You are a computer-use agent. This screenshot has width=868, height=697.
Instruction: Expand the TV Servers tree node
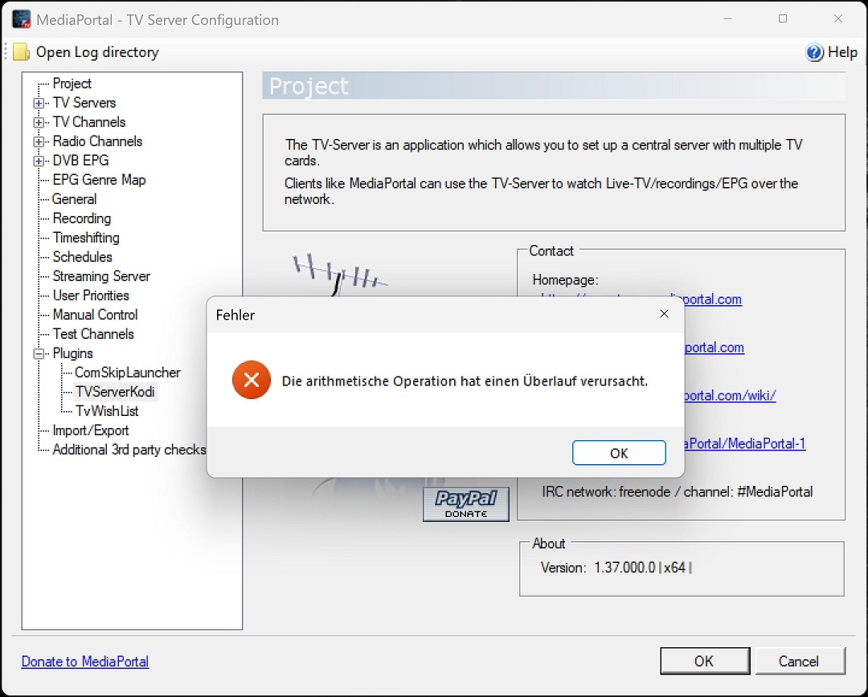[x=39, y=104]
